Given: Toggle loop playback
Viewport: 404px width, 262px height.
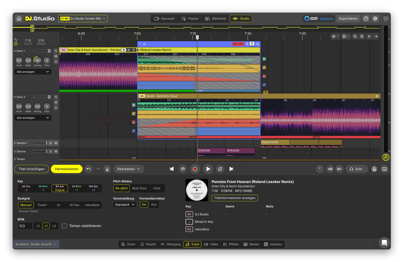Looking at the screenshot, I should pos(220,169).
